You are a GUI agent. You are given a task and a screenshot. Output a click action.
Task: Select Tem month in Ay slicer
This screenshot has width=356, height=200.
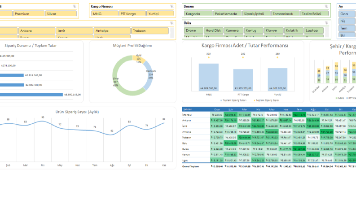coord(347,28)
